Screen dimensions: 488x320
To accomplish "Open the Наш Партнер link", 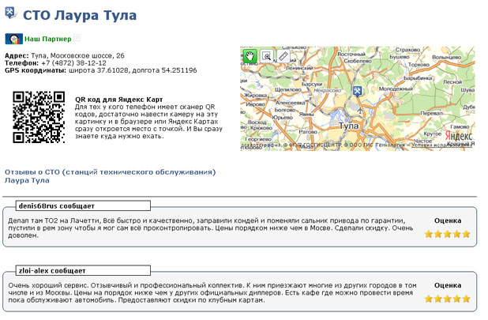I will (x=47, y=38).
